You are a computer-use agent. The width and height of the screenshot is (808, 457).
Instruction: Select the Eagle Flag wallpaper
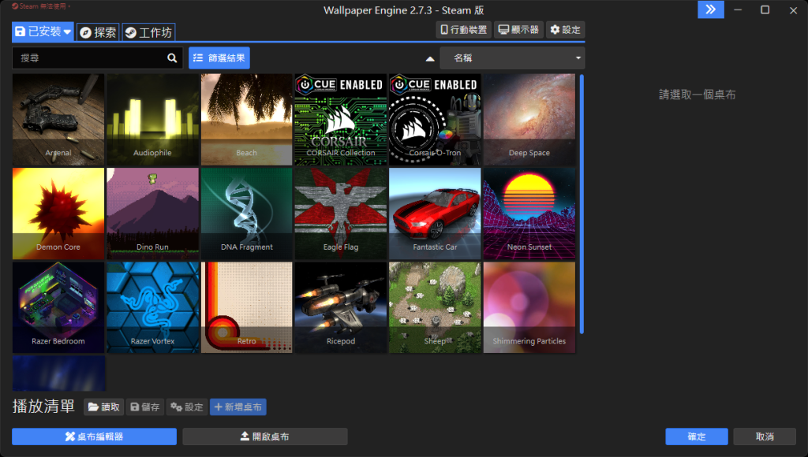point(341,214)
